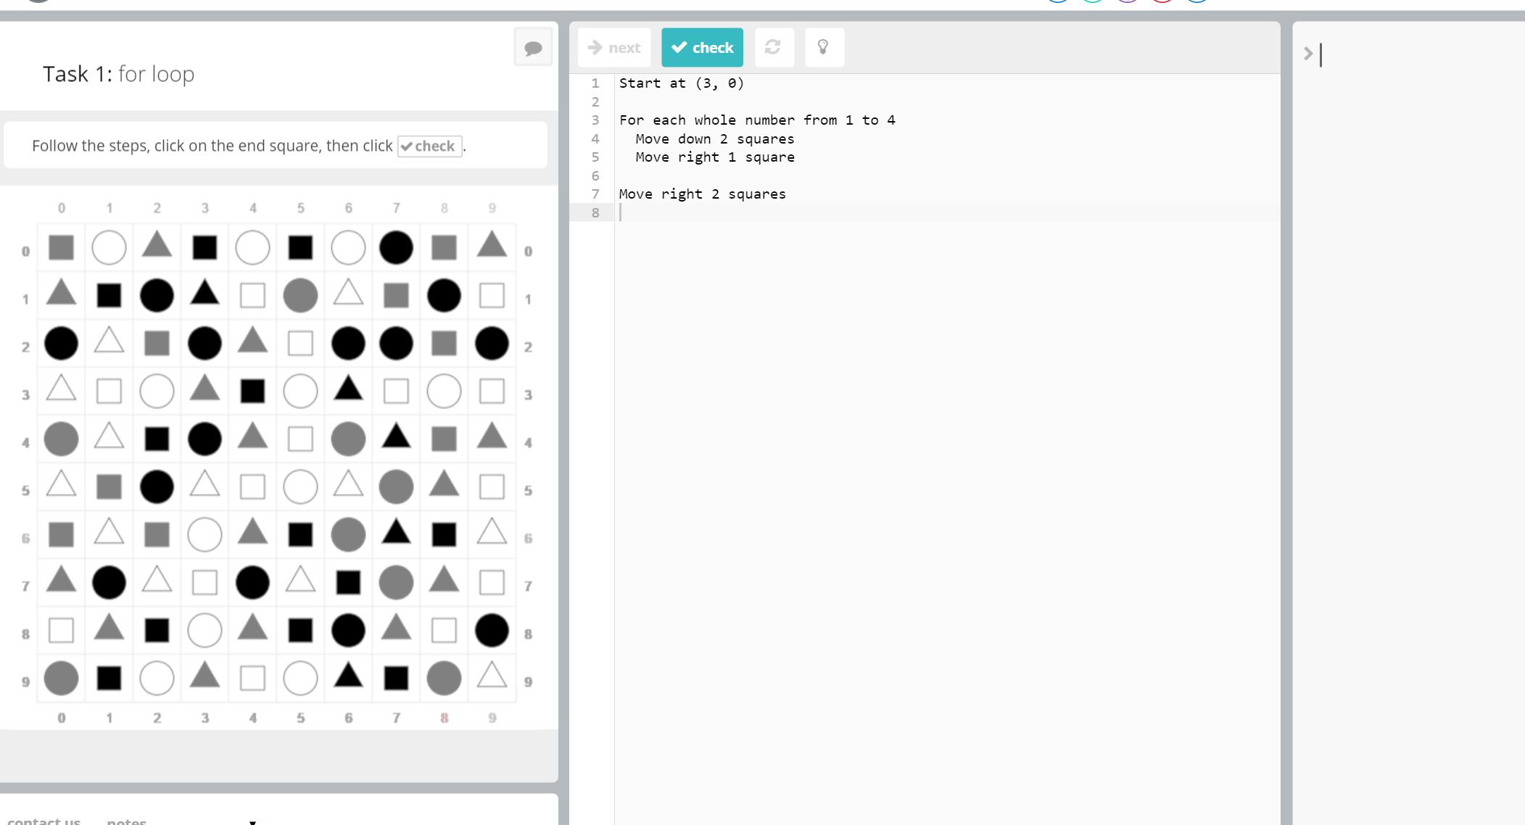Click the 'For each whole number' loop line
Image resolution: width=1525 pixels, height=825 pixels.
[x=756, y=120]
